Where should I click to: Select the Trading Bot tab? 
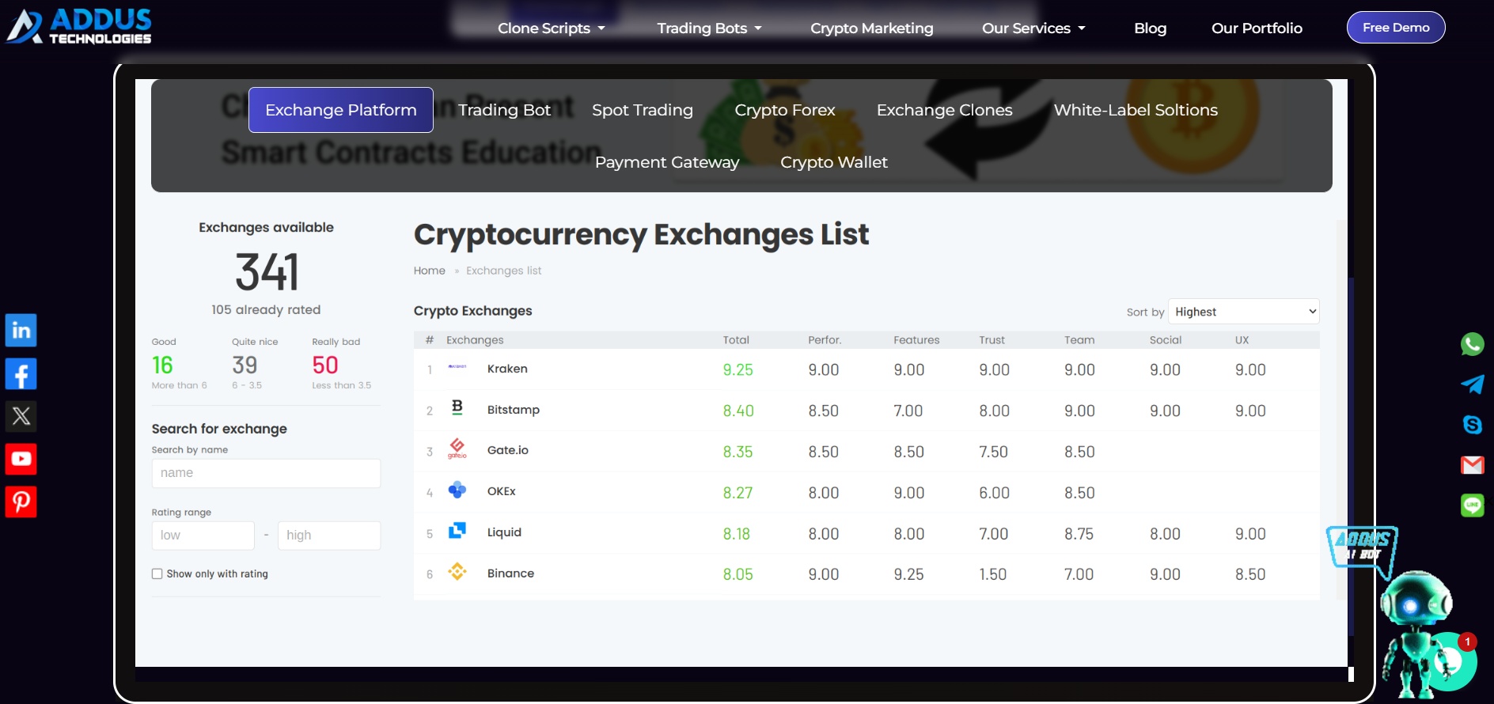click(x=504, y=110)
